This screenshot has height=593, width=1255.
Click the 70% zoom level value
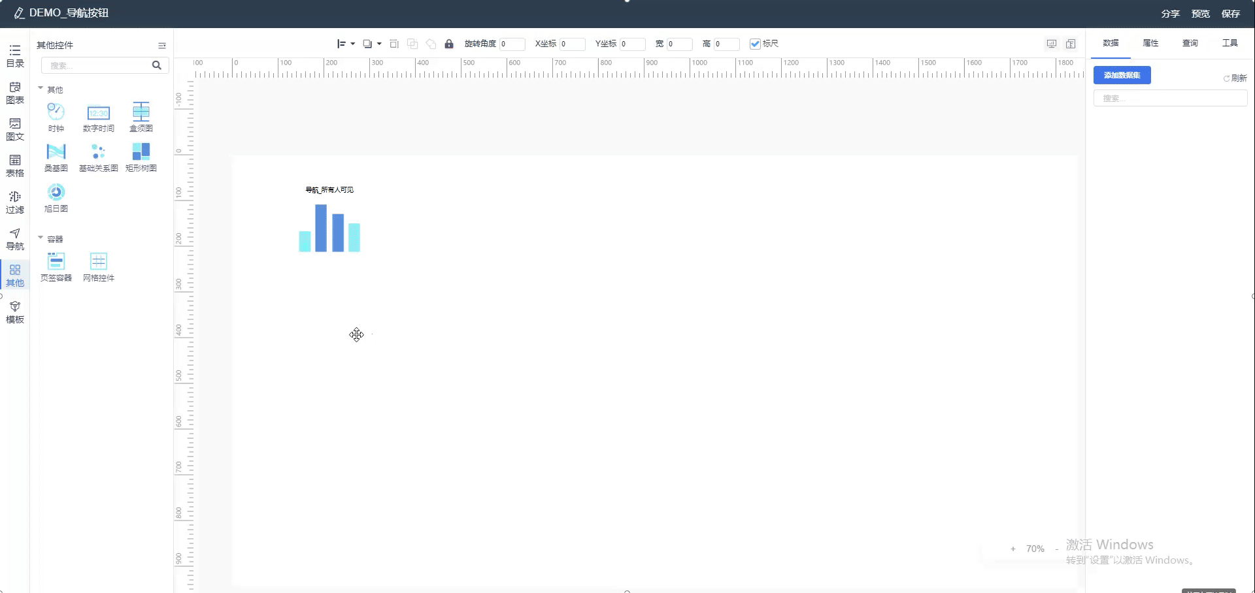pyautogui.click(x=1035, y=549)
